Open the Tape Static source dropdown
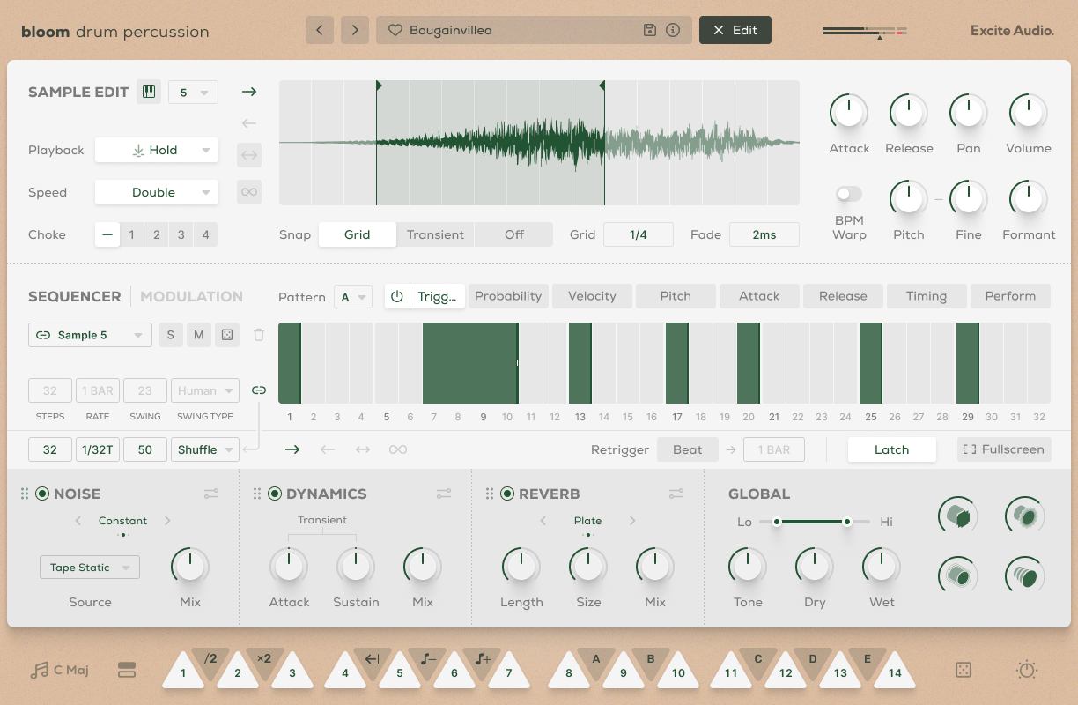 click(89, 567)
